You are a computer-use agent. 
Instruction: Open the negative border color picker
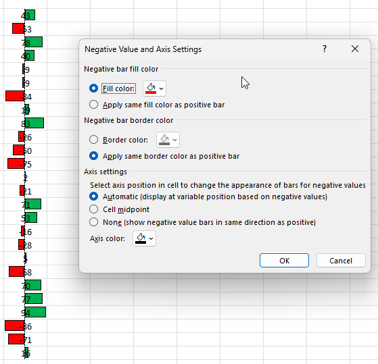168,140
